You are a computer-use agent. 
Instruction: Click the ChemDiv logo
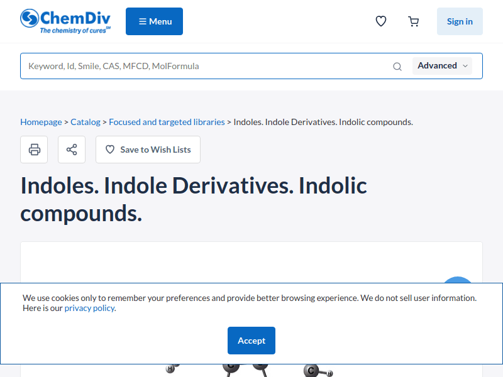(65, 21)
